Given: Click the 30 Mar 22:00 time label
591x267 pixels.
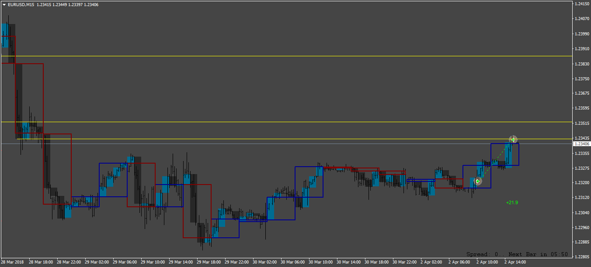Looking at the screenshot, I should point(405,262).
